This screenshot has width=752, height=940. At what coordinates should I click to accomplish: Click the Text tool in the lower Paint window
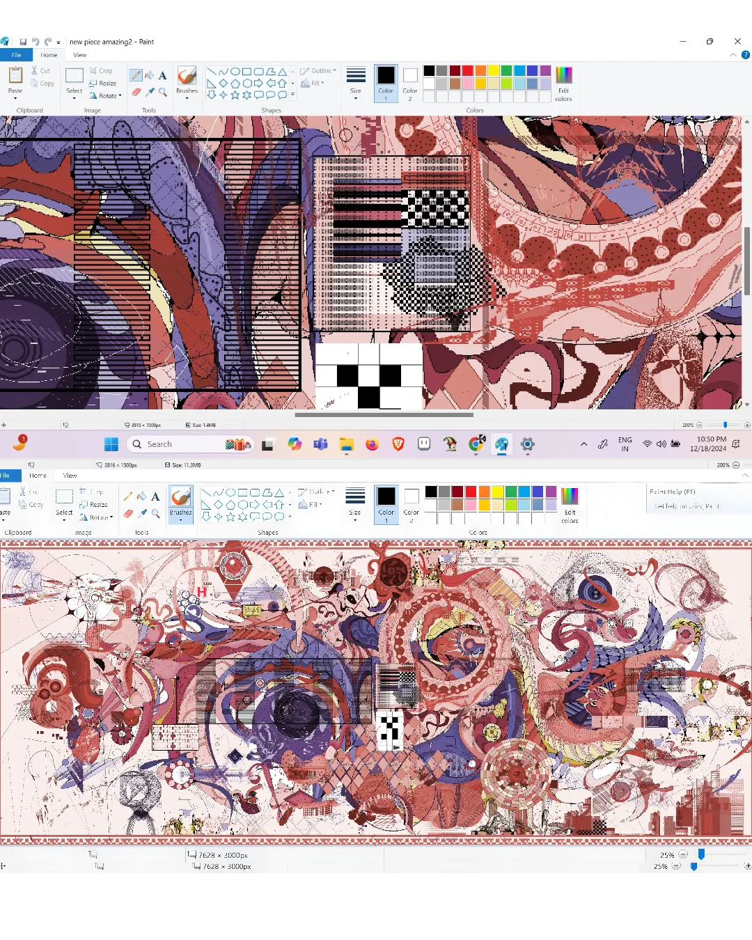click(155, 496)
